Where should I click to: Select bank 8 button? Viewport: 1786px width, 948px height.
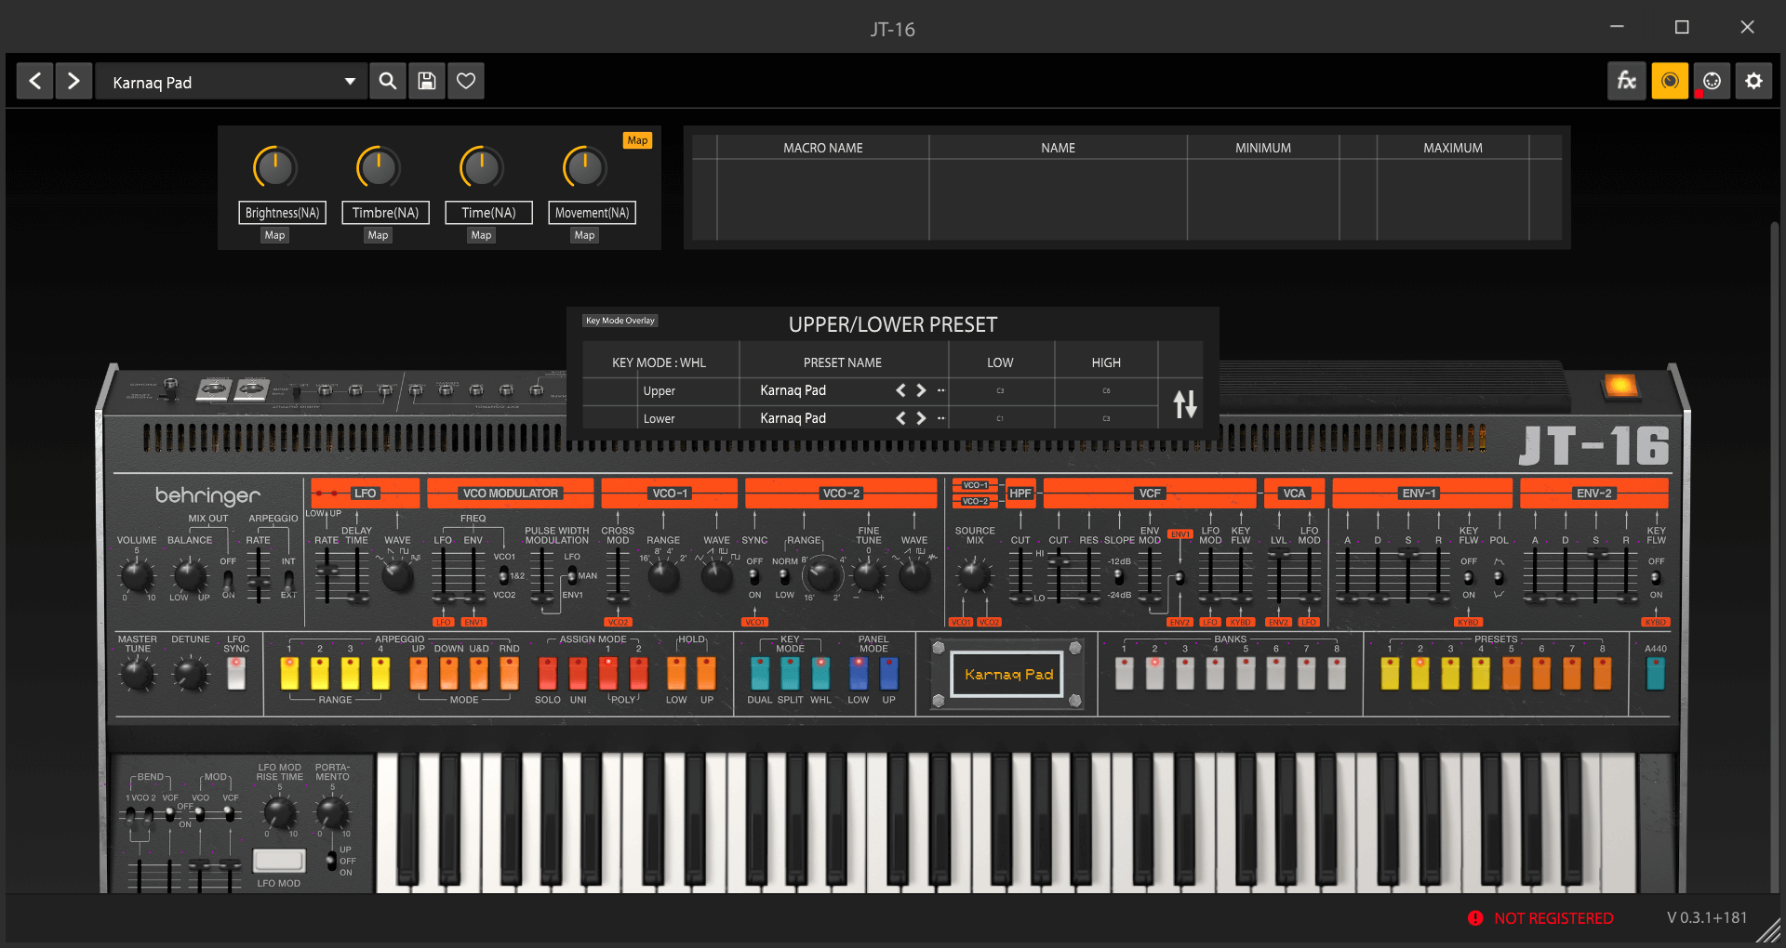coord(1337,673)
